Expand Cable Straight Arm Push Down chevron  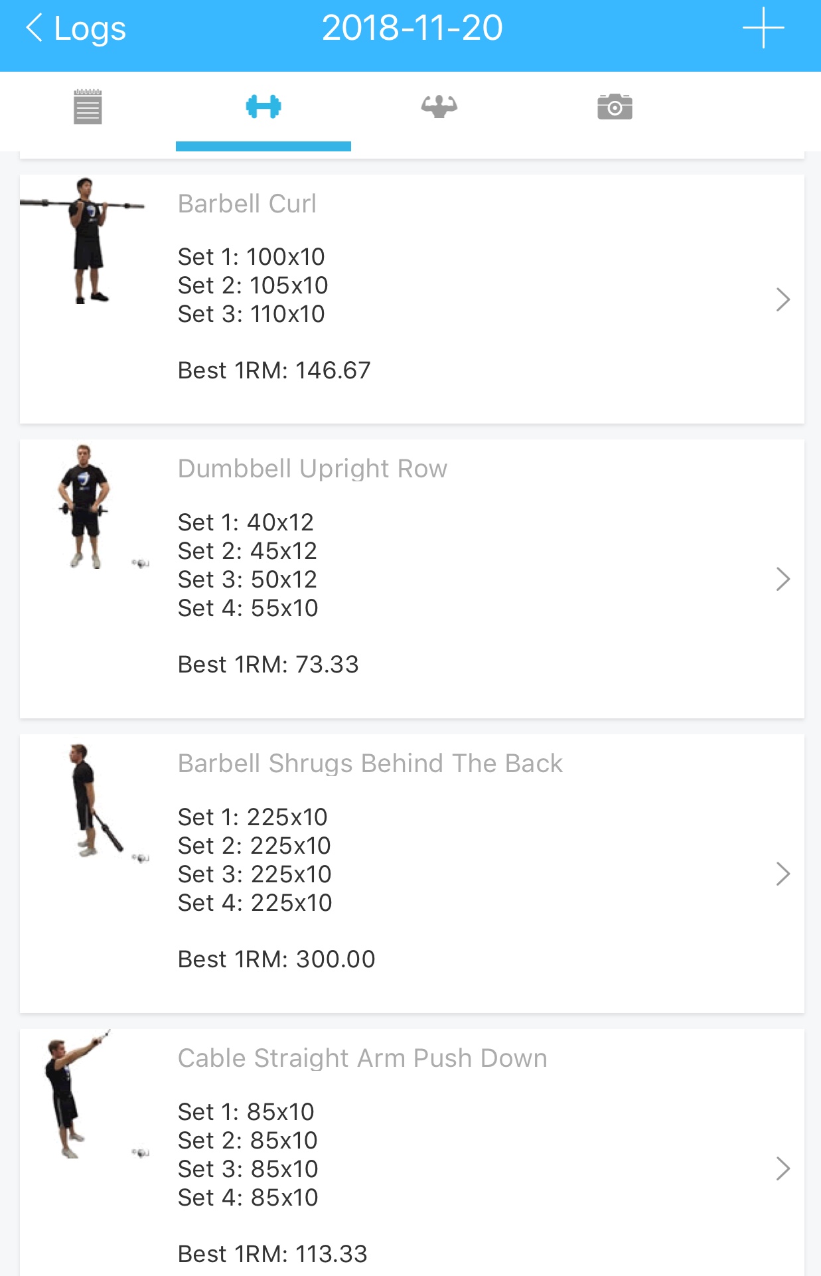(x=783, y=1168)
